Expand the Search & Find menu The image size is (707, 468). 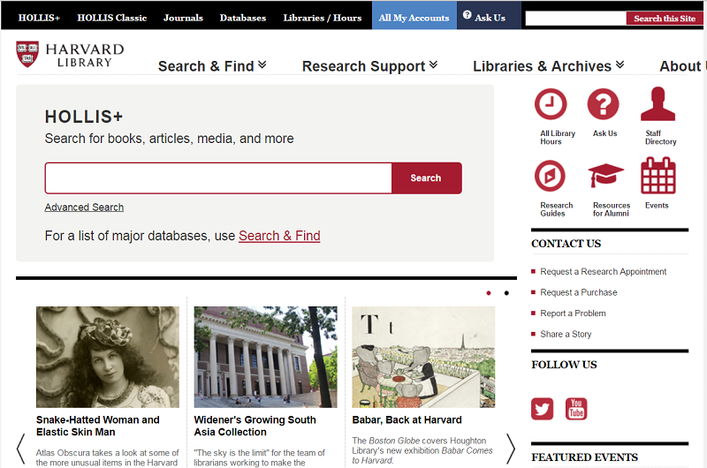click(x=212, y=66)
